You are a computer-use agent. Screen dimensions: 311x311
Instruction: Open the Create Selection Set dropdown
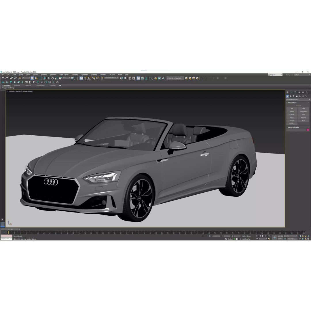111,78
